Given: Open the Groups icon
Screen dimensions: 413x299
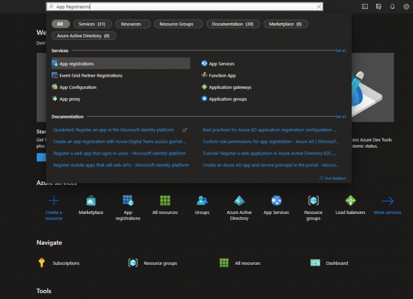Looking at the screenshot, I should 202,200.
